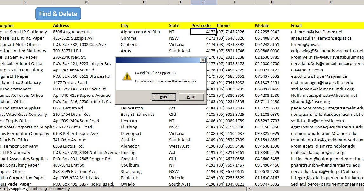This screenshot has height=191, width=364.
Task: Select the entire column A header
Action: (x=24, y=2)
